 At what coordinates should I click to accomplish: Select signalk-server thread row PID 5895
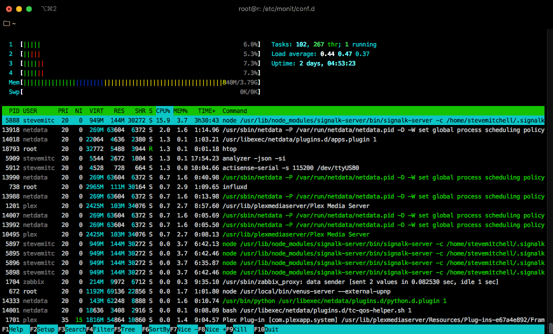click(x=273, y=253)
